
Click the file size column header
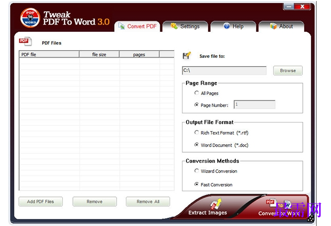click(x=99, y=54)
